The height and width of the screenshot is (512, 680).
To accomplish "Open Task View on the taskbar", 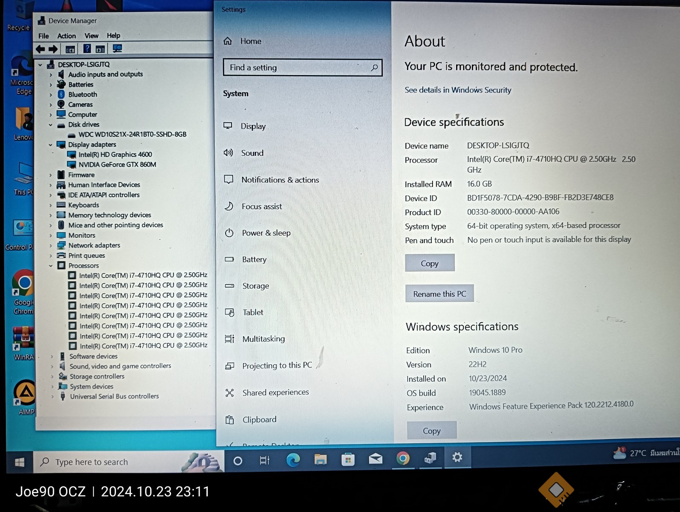I will click(264, 460).
